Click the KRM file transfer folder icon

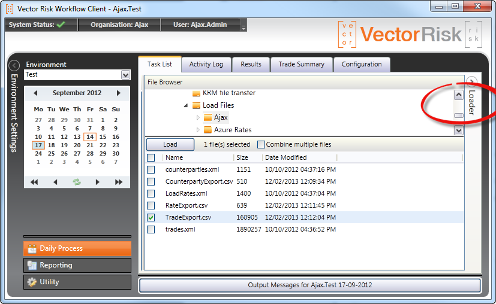point(197,94)
